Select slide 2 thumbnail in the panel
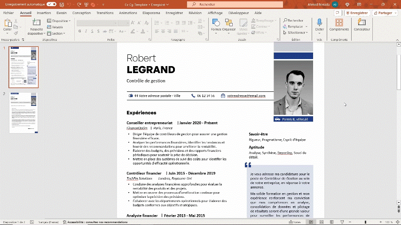This screenshot has width=401, height=225. click(x=24, y=113)
